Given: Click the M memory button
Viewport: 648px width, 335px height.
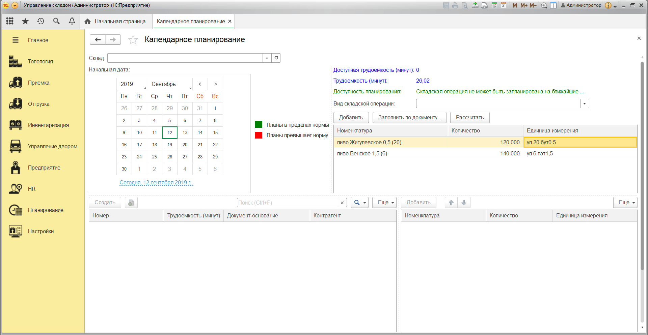Looking at the screenshot, I should coord(515,5).
